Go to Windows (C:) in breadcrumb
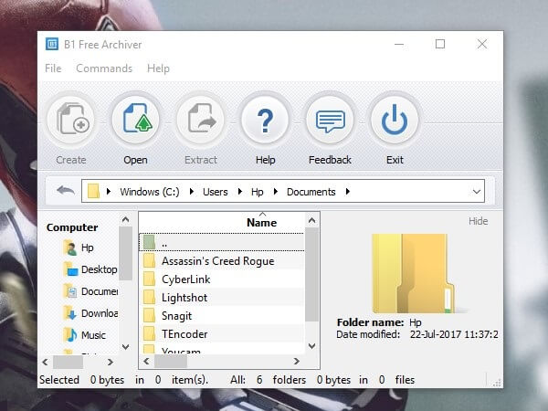Screen dimensions: 548x411 pyautogui.click(x=150, y=192)
